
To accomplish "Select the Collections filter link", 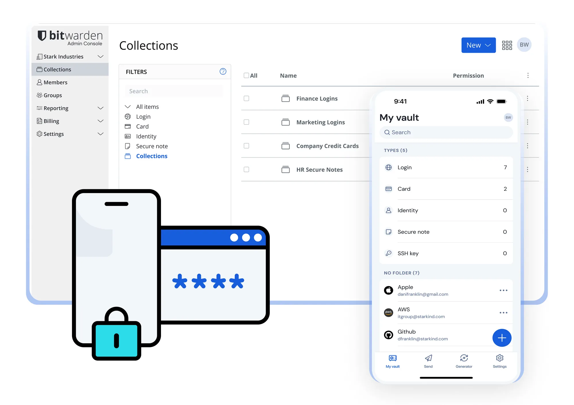I will click(x=152, y=156).
